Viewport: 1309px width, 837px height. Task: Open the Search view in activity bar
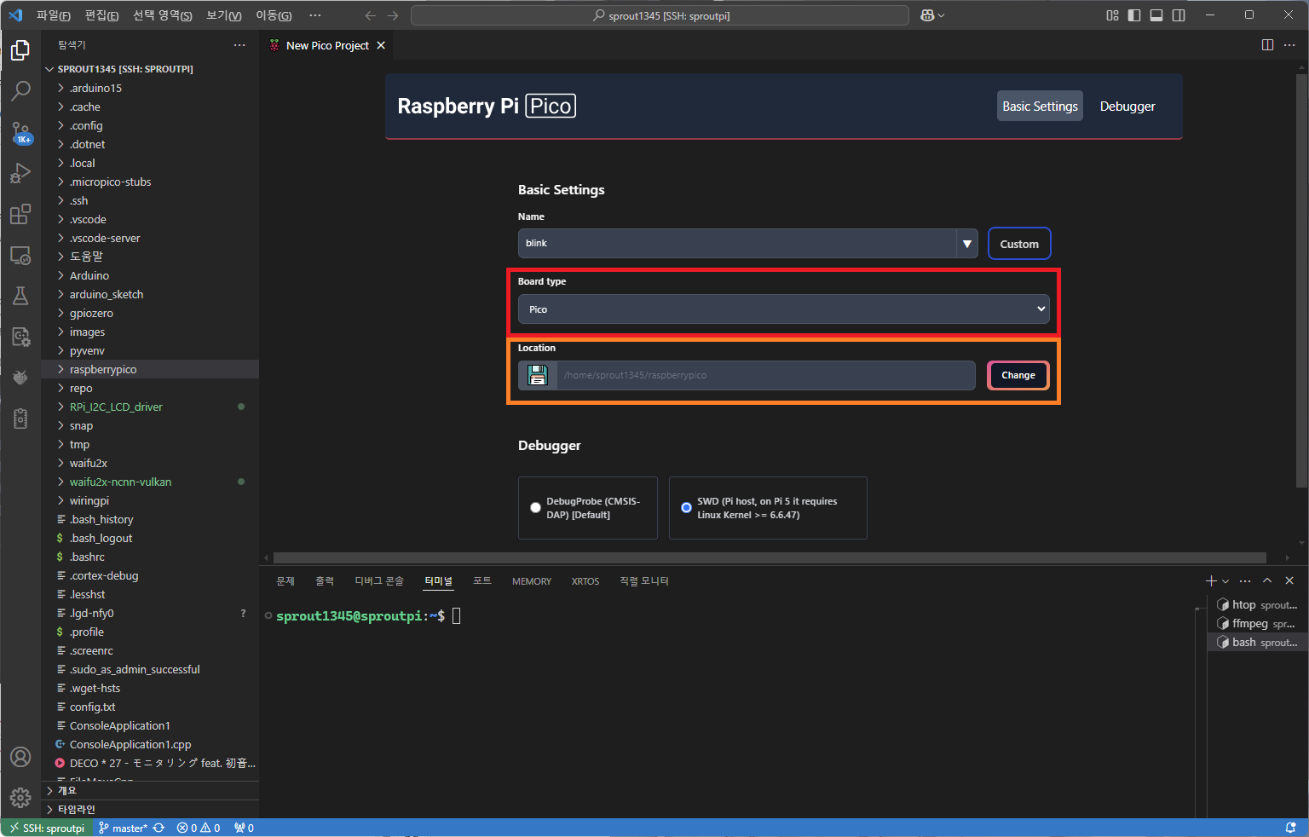coord(20,90)
